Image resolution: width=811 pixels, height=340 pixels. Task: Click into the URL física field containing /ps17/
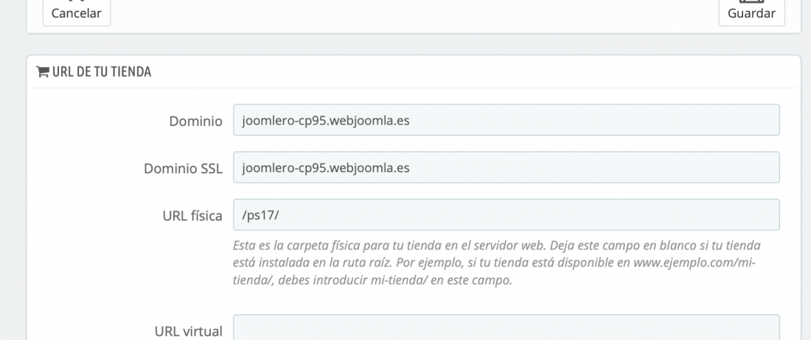(x=507, y=215)
